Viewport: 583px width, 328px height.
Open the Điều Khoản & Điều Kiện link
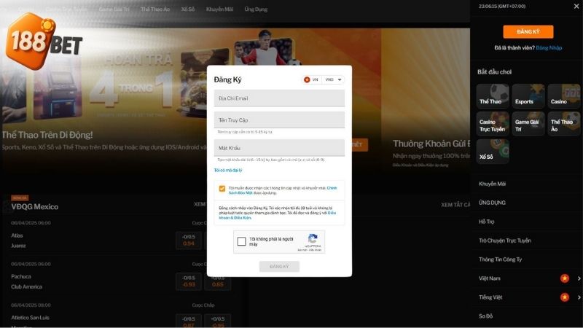277,215
